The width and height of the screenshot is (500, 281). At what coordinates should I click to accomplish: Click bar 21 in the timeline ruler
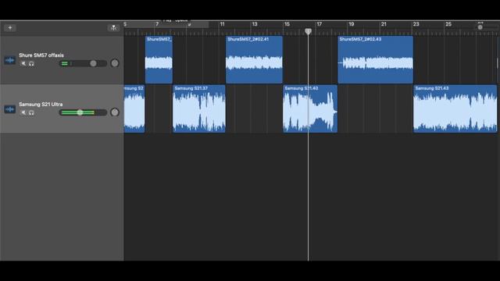384,24
